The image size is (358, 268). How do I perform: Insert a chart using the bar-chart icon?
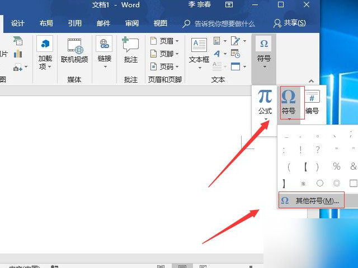(18, 54)
